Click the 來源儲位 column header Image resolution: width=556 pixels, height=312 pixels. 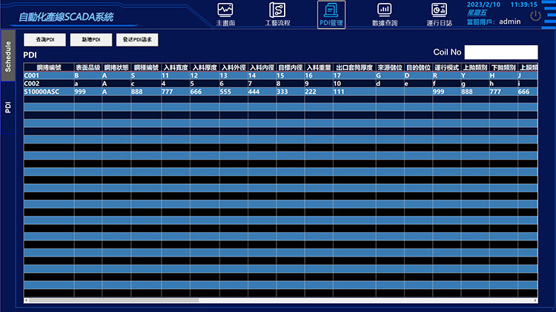pyautogui.click(x=390, y=67)
